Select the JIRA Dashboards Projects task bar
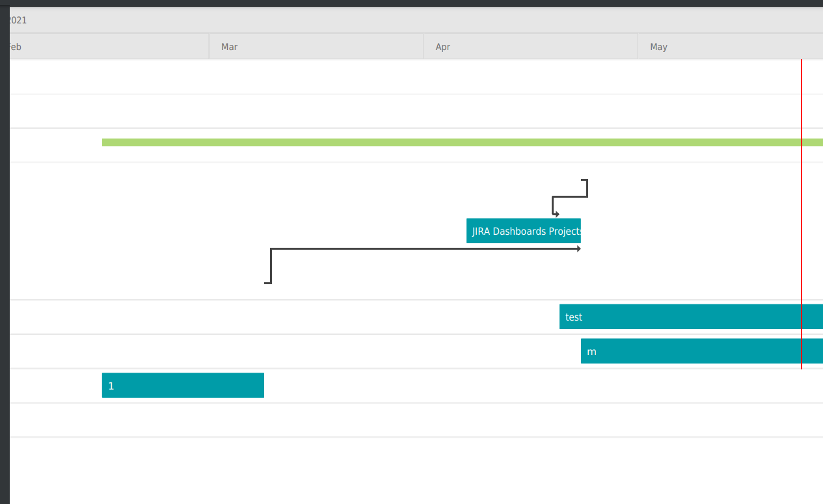This screenshot has width=823, height=504. pos(523,231)
